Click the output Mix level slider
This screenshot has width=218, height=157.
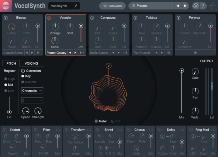182,70
